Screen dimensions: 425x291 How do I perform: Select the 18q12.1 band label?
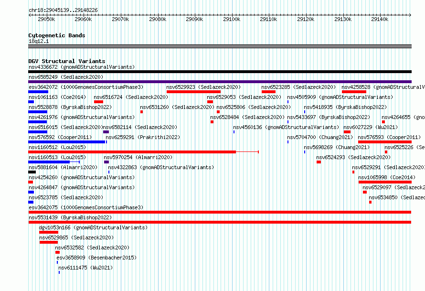pyautogui.click(x=39, y=42)
